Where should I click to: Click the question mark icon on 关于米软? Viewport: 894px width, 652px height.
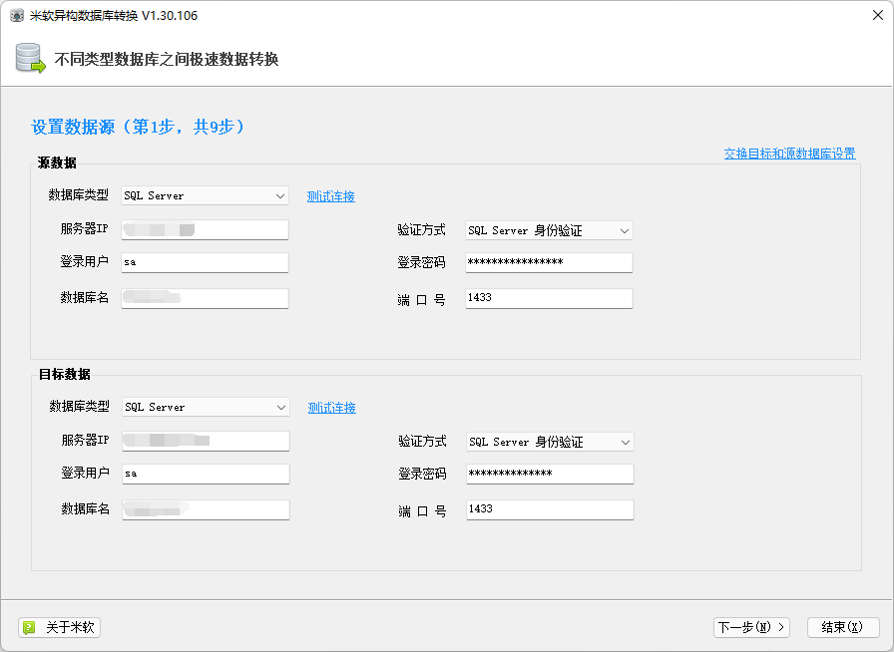[30, 628]
